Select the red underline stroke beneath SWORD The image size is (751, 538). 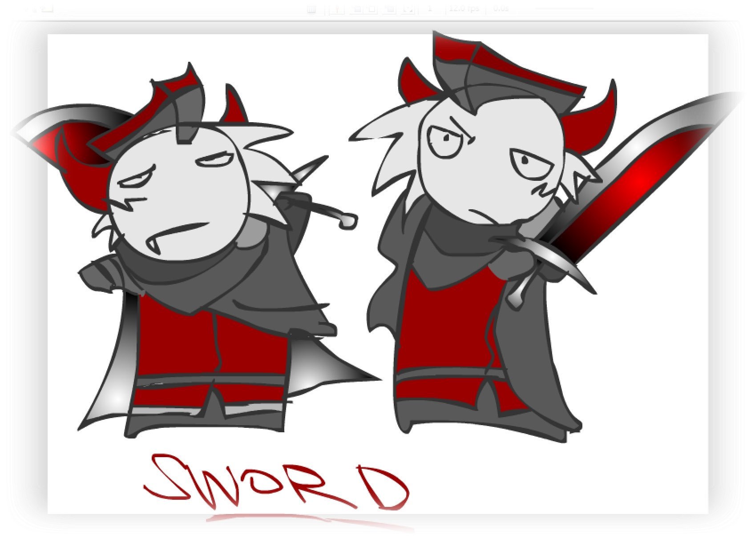tap(311, 520)
